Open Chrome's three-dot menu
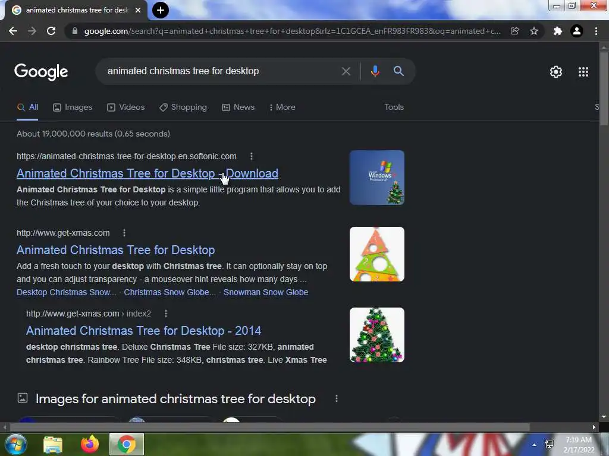The width and height of the screenshot is (609, 456). 596,31
